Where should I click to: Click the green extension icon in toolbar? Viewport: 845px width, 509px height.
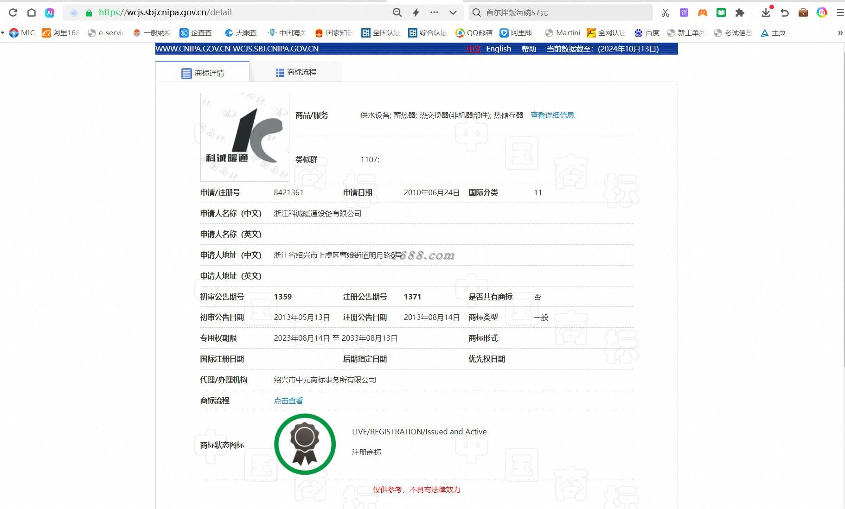[x=721, y=13]
